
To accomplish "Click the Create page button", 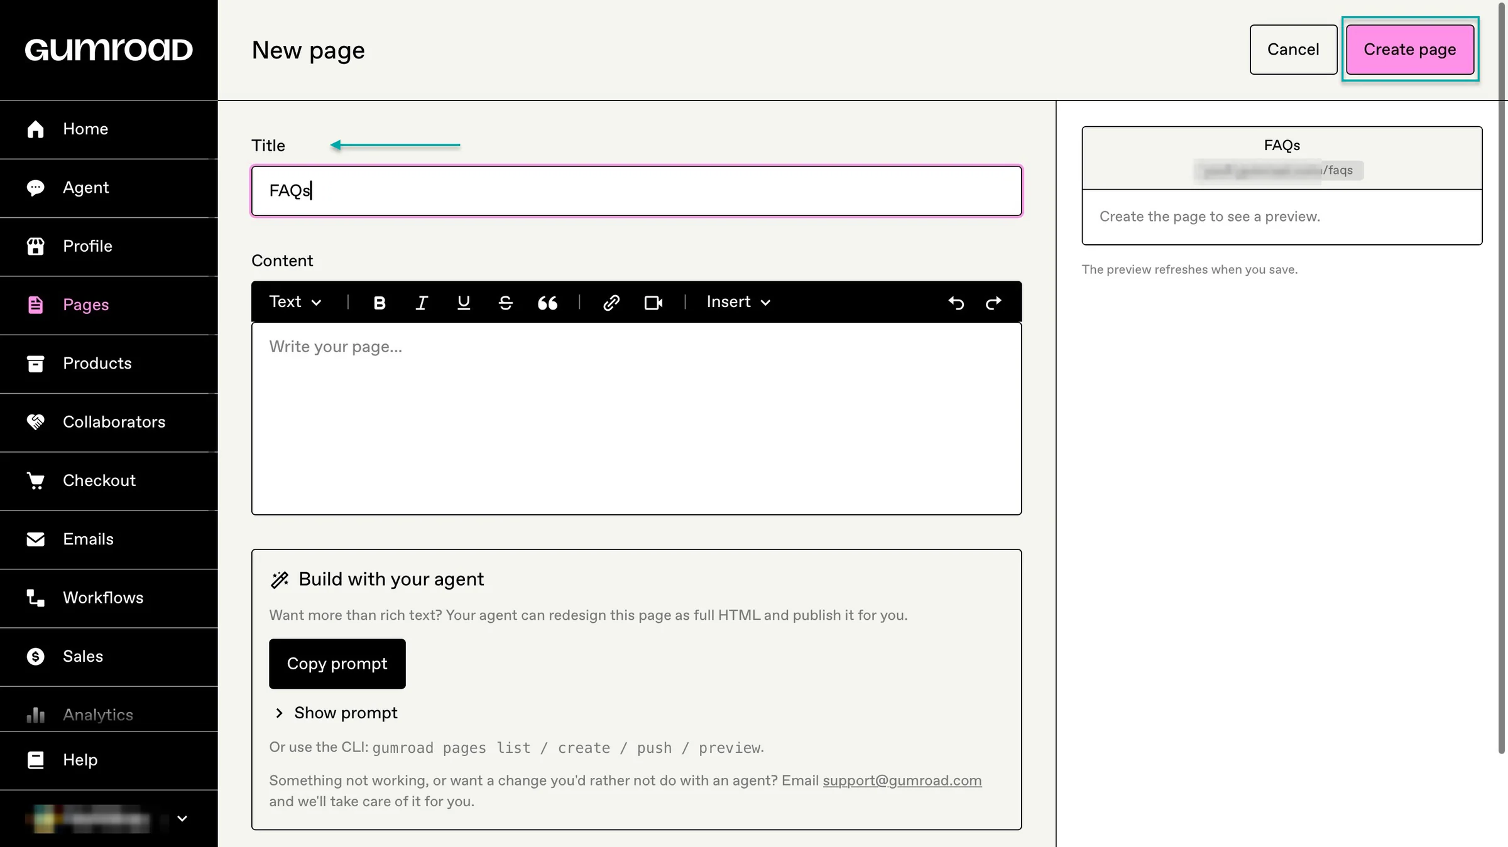I will [1410, 50].
